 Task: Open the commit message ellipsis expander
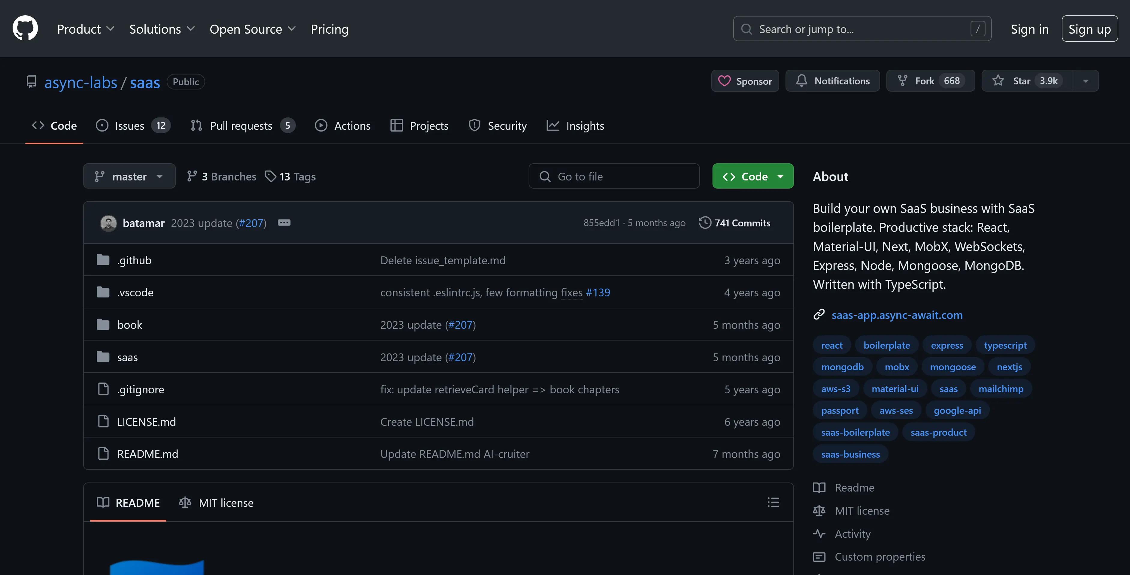(284, 223)
